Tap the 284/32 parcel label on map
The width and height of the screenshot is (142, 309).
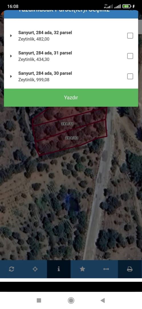coord(72,138)
